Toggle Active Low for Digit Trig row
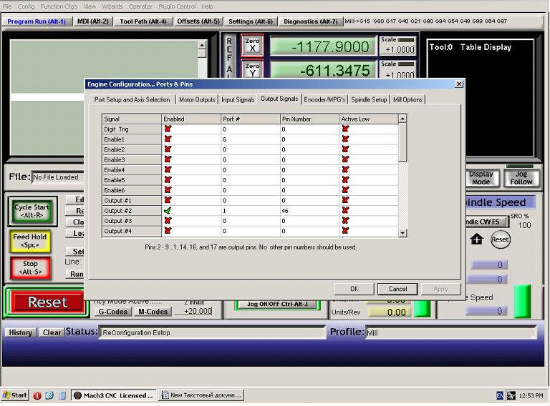550x406 pixels. click(x=345, y=129)
